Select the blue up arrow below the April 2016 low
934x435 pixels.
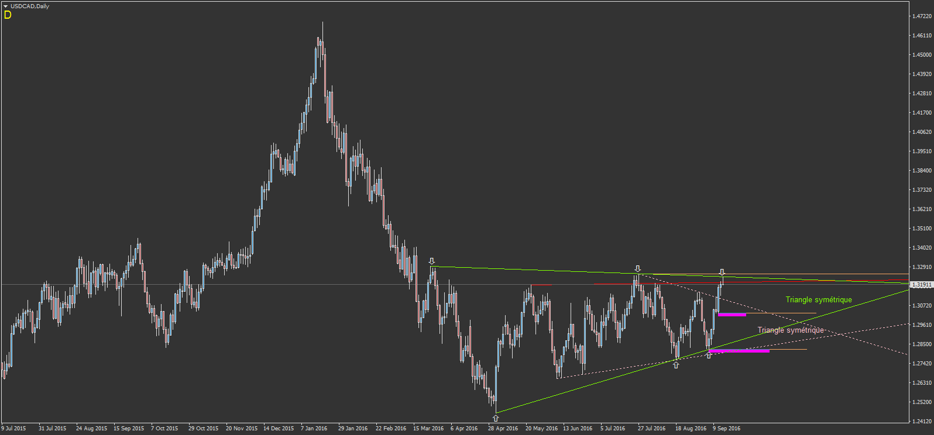point(496,419)
